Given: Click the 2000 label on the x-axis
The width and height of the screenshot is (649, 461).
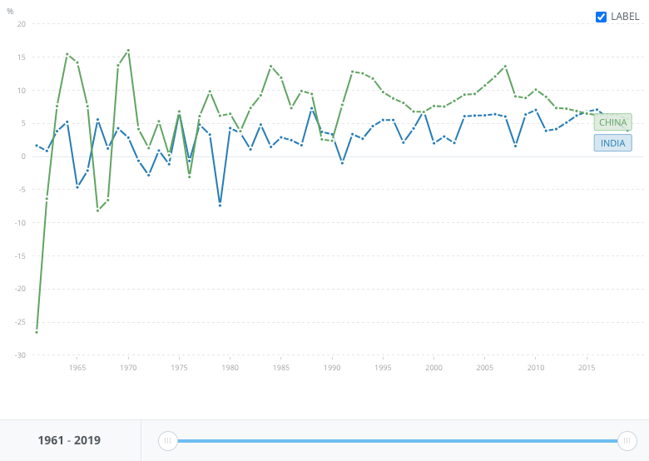Looking at the screenshot, I should [433, 368].
